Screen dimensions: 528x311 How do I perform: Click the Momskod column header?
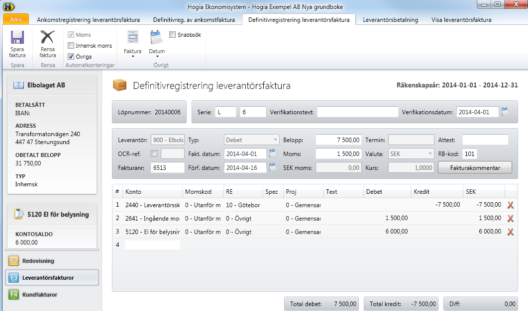[x=203, y=191]
